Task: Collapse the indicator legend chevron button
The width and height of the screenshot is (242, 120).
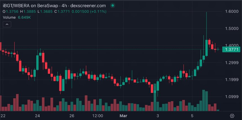Action: click(7, 24)
